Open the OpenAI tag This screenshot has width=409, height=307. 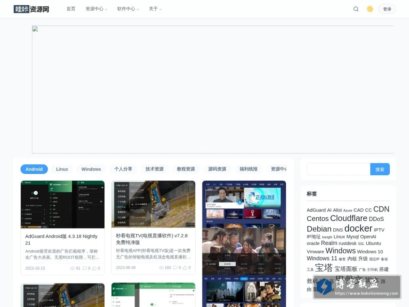[x=368, y=237]
